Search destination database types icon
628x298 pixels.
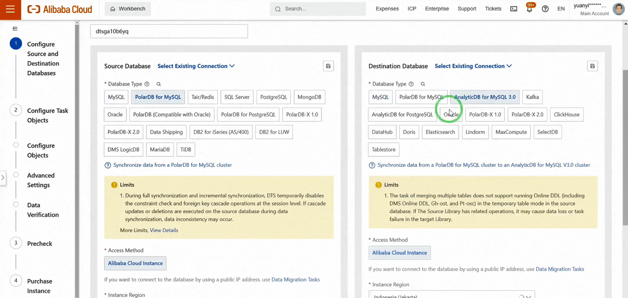coord(423,84)
